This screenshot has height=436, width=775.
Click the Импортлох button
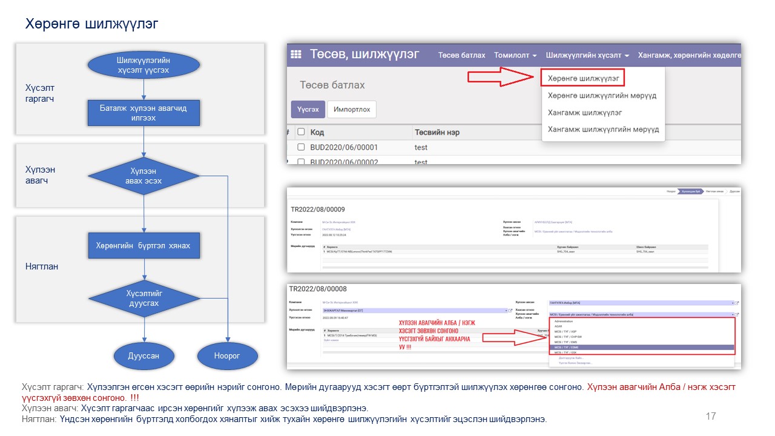tap(352, 109)
